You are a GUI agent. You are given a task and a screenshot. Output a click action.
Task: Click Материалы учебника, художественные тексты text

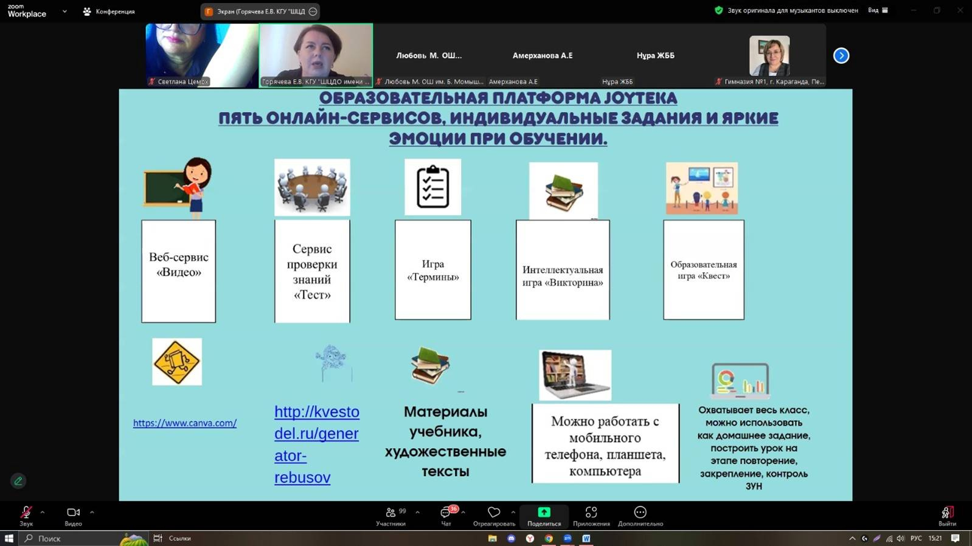[x=445, y=441]
